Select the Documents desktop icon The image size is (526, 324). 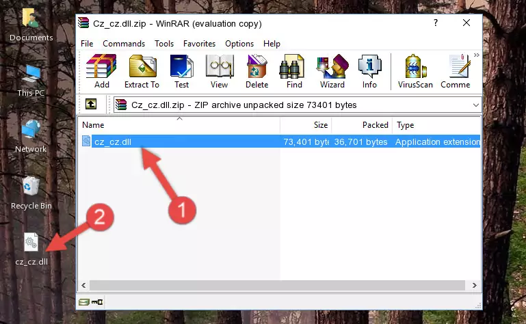tap(31, 25)
